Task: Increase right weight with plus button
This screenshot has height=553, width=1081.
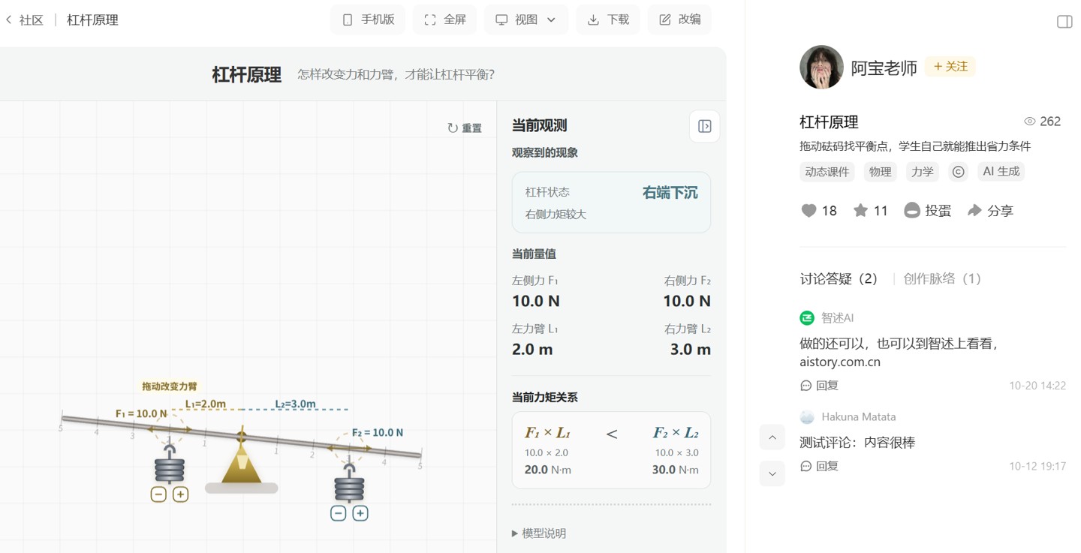Action: (360, 513)
